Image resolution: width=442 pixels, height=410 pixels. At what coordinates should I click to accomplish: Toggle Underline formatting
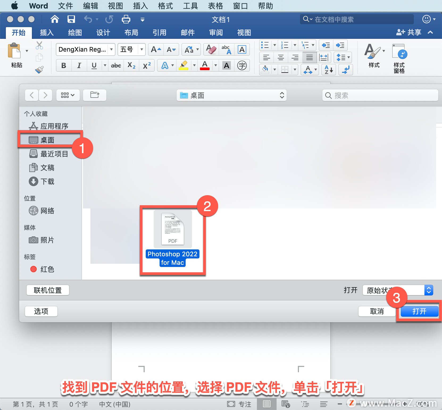pyautogui.click(x=94, y=65)
